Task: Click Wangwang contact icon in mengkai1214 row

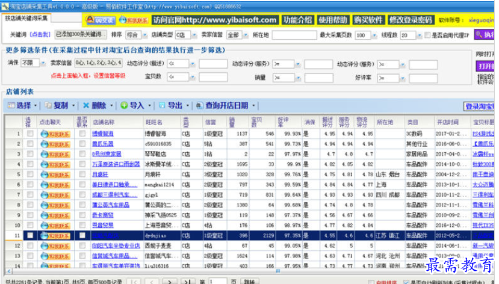Action: (55, 185)
